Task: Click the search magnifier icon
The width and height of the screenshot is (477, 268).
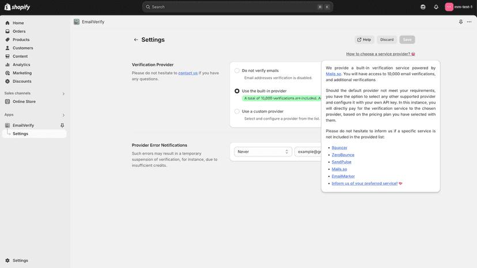Action: click(x=148, y=7)
